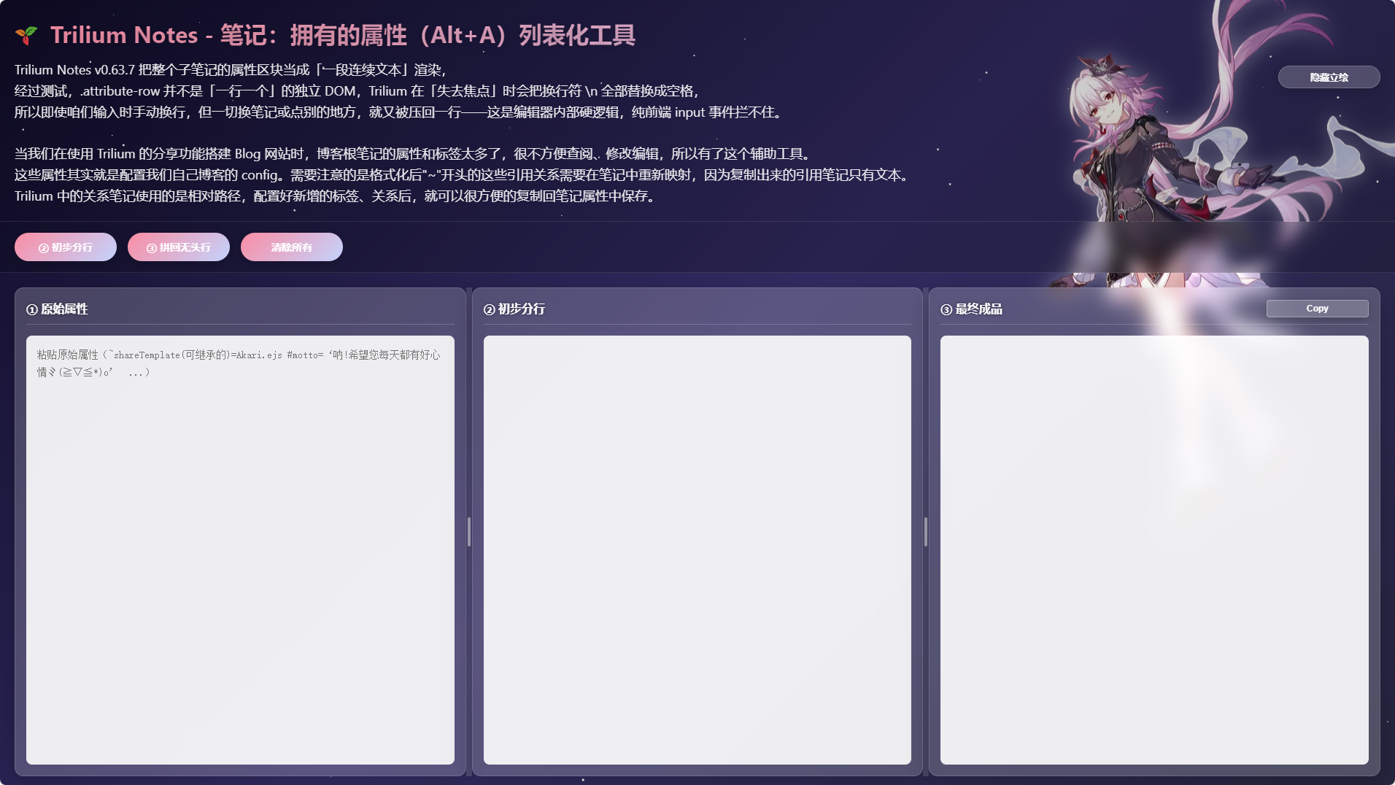Image resolution: width=1395 pixels, height=785 pixels.
Task: Click the Trilium Notes leaf logo
Action: (x=26, y=34)
